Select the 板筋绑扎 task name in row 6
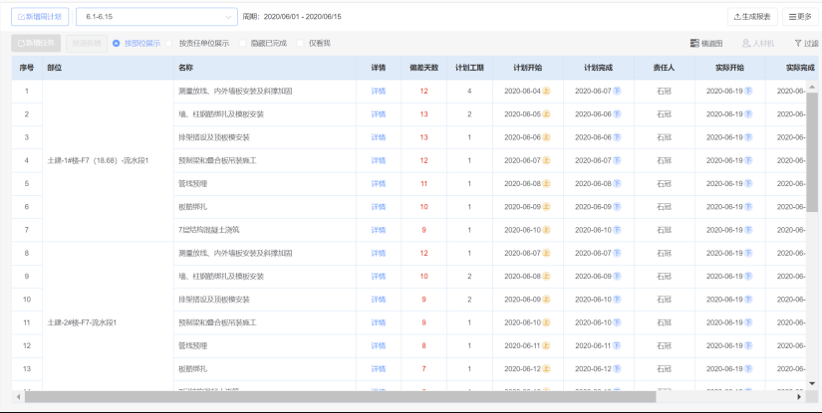This screenshot has height=413, width=822. click(x=192, y=207)
